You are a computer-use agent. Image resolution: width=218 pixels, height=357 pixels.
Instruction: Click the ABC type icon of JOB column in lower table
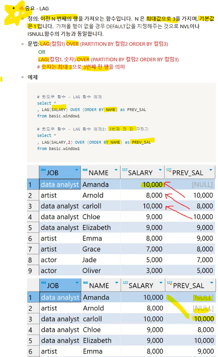tap(44, 283)
